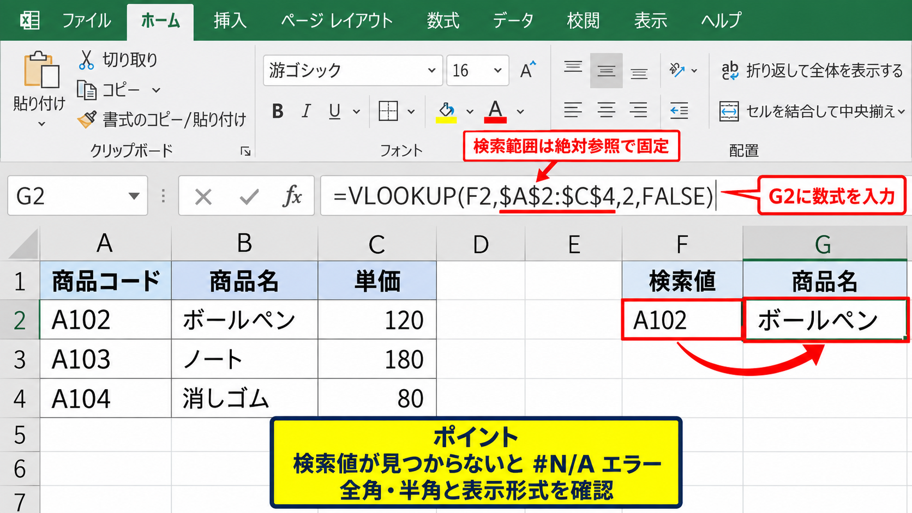Viewport: 912px width, 513px height.
Task: Click the Format Painter (書式のコピー/貼り付け) brush
Action: (87, 119)
